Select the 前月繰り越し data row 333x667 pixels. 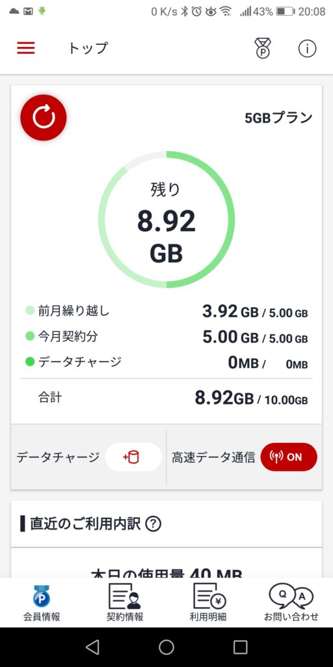166,312
